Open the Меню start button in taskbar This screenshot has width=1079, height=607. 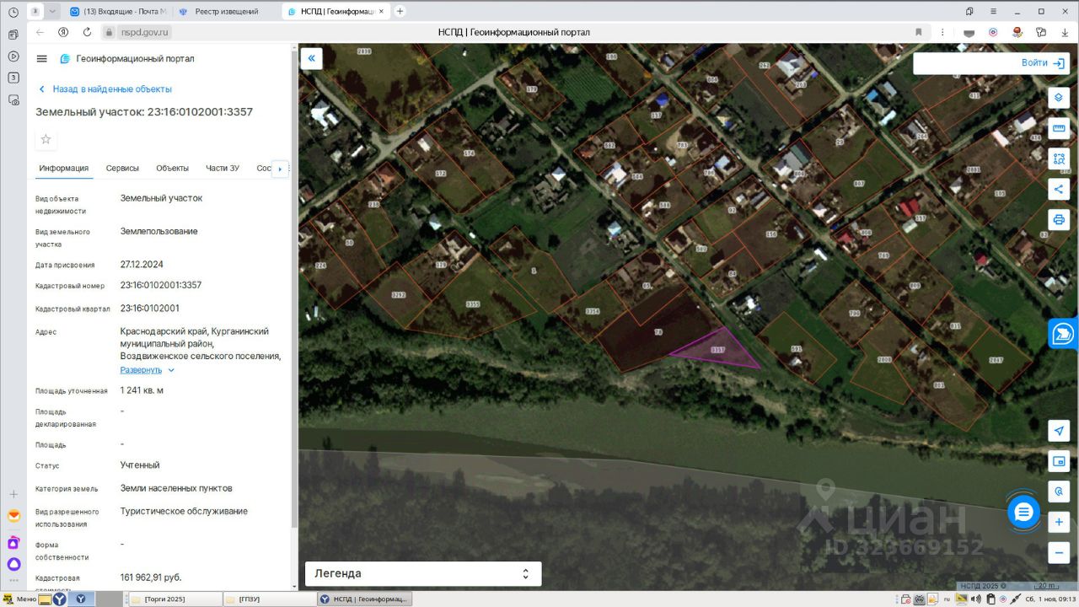click(20, 599)
